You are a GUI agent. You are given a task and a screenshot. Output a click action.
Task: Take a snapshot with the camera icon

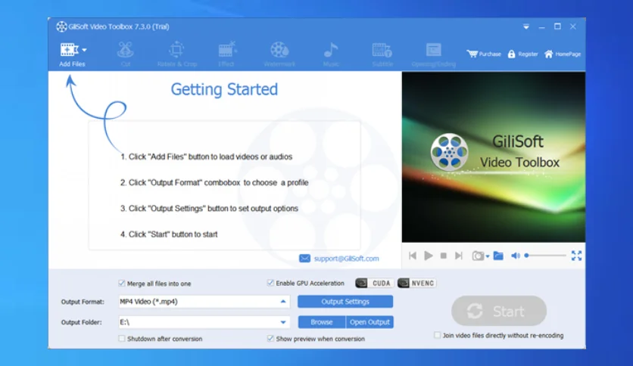(x=478, y=256)
